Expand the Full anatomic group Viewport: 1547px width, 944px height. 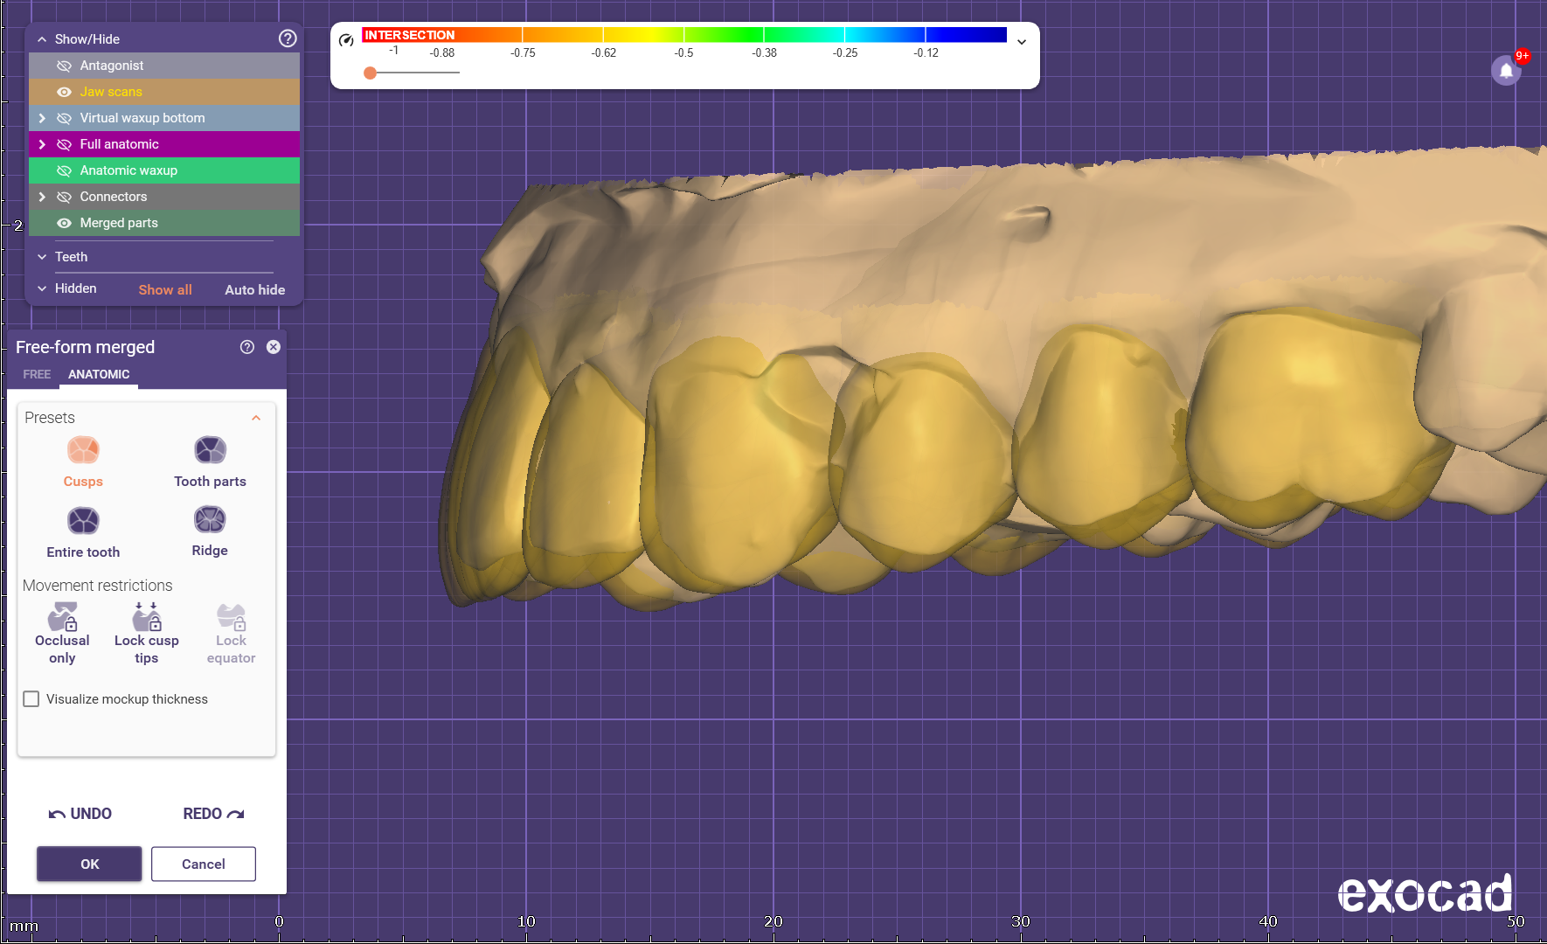[42, 144]
